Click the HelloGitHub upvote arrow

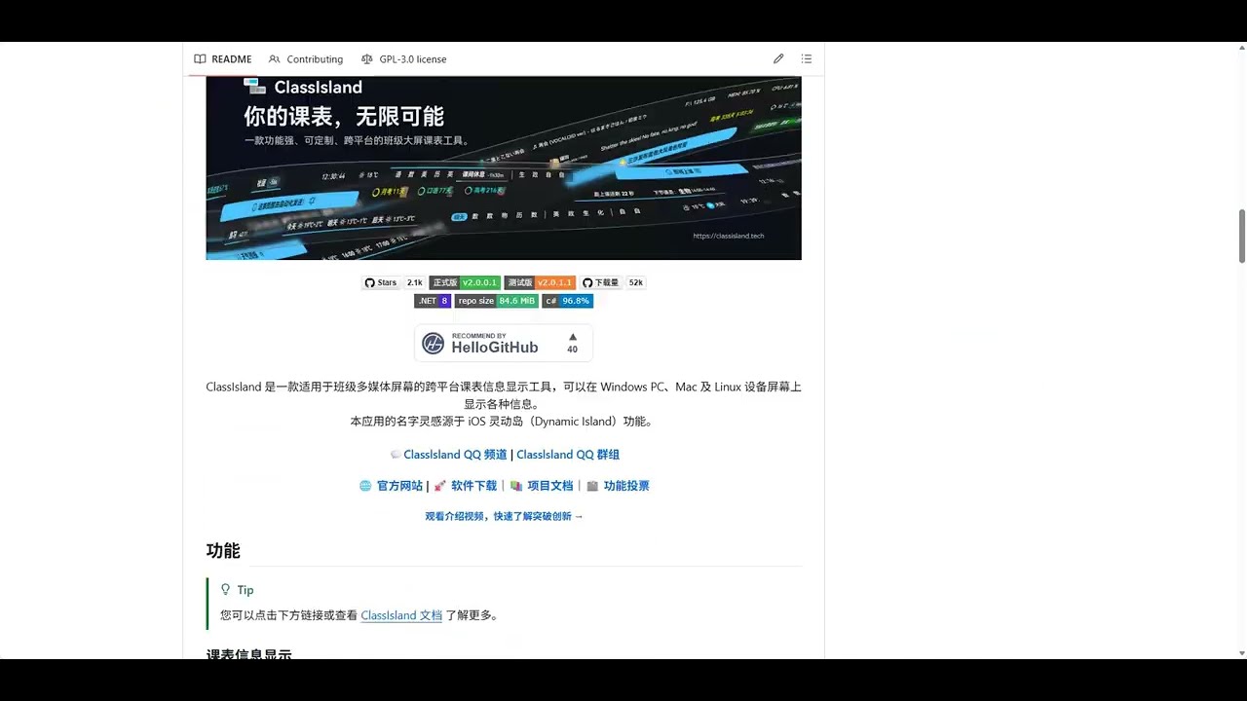[572, 337]
